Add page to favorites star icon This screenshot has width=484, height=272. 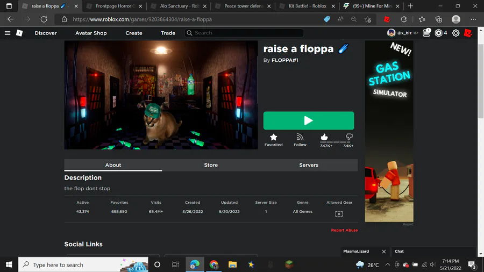point(367,19)
